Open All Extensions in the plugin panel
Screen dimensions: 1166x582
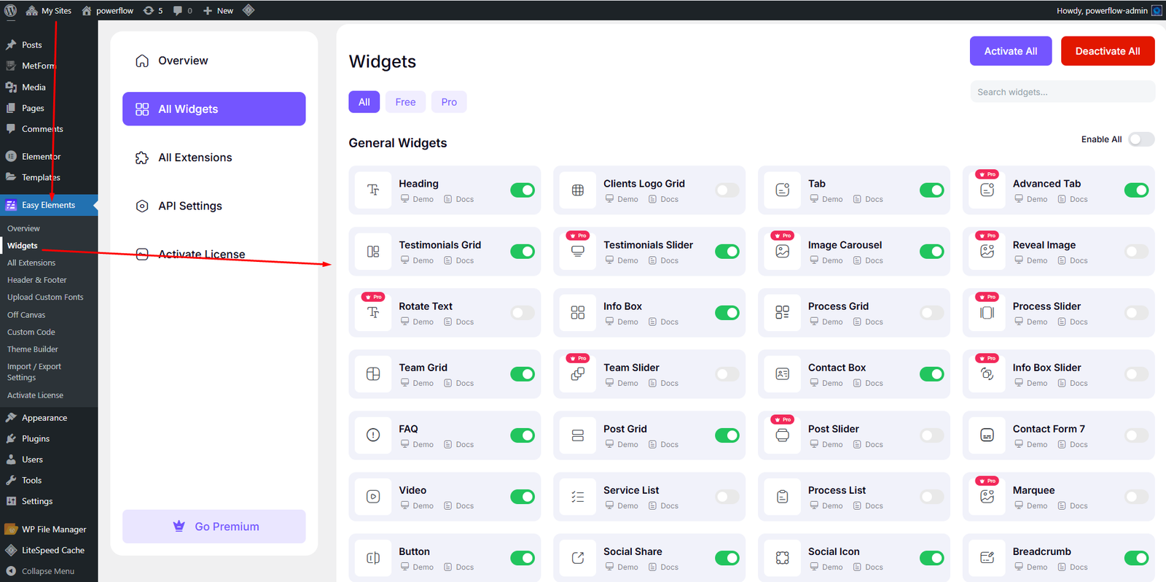(x=214, y=158)
